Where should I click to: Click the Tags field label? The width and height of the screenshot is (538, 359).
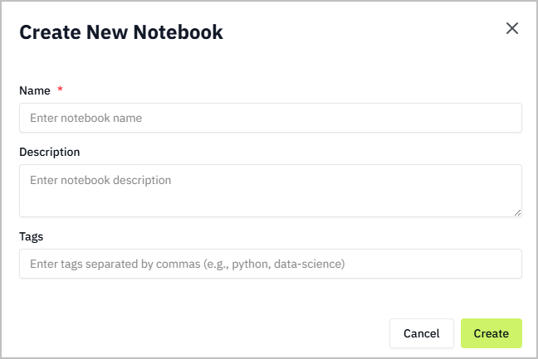click(x=32, y=236)
